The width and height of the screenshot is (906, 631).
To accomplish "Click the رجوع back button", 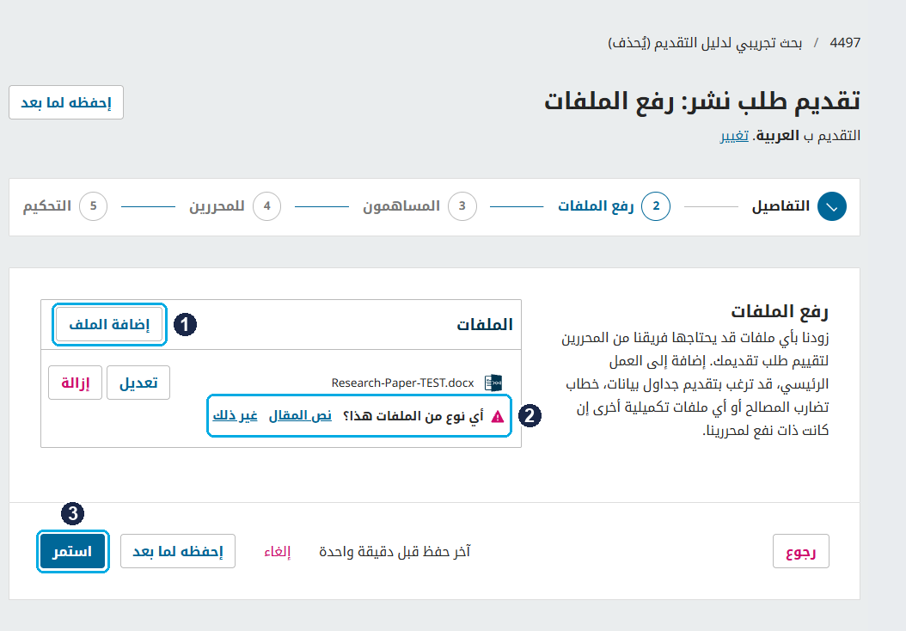I will [x=801, y=551].
